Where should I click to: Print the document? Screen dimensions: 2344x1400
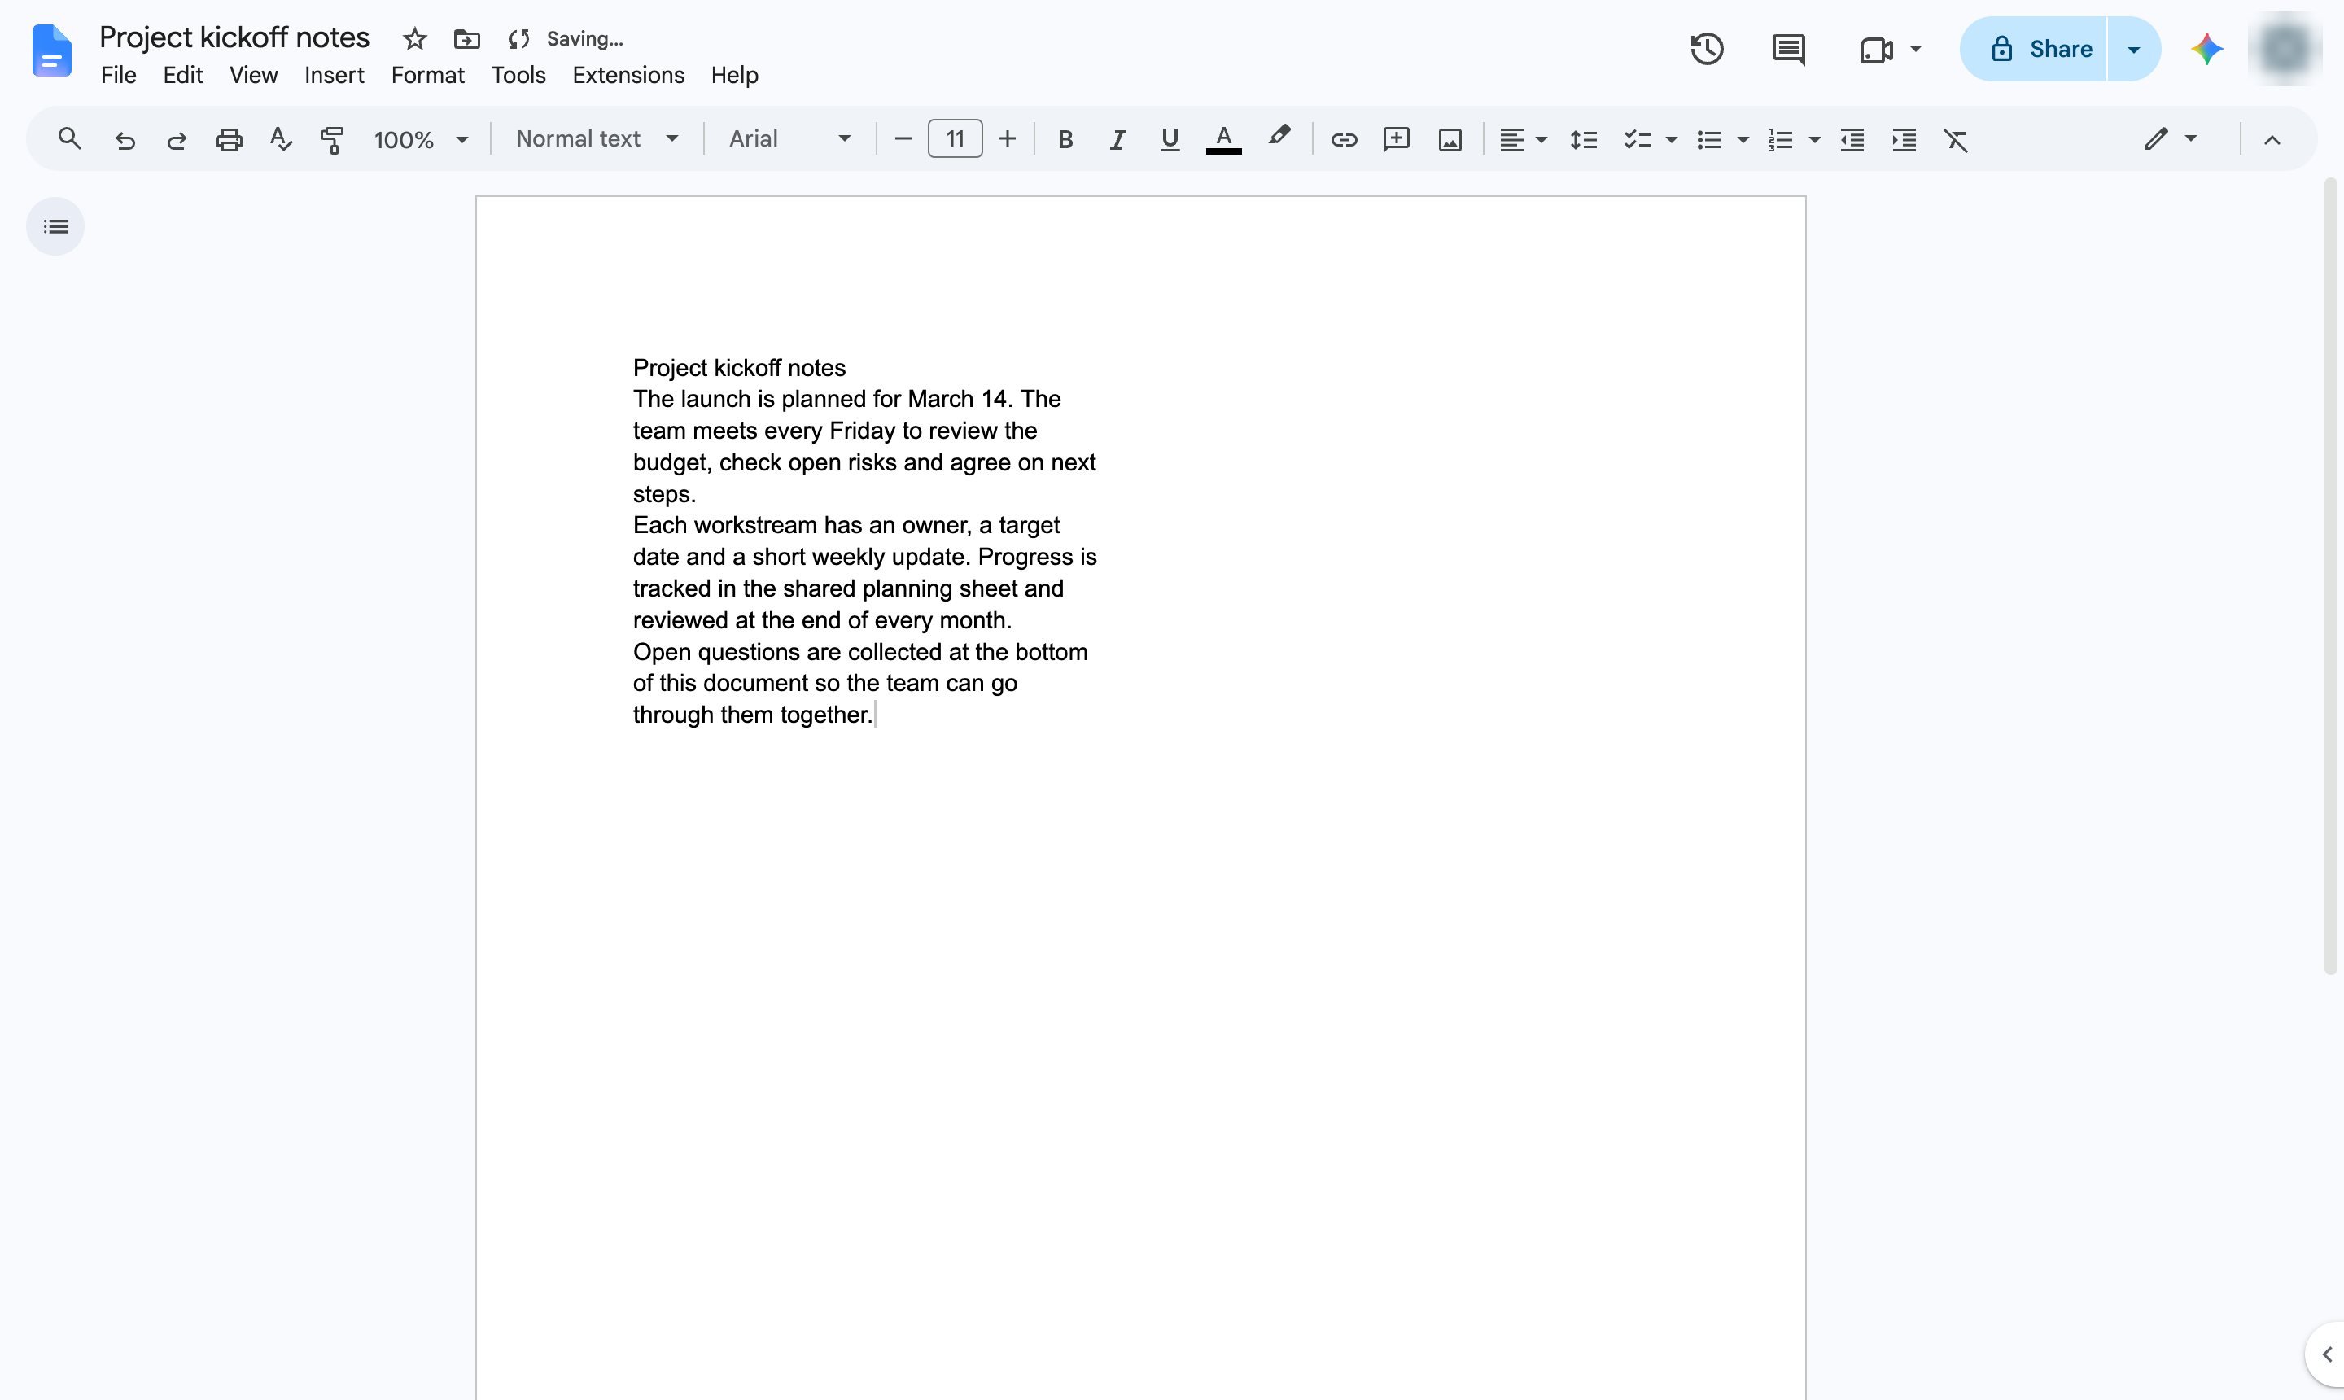pyautogui.click(x=230, y=140)
